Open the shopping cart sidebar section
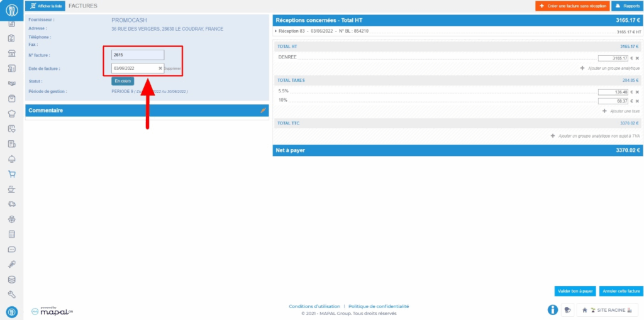The width and height of the screenshot is (644, 320). coord(11,174)
